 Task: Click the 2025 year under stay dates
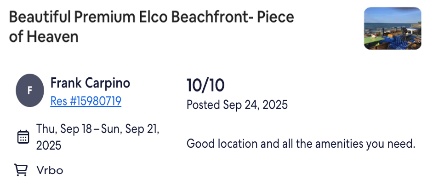pos(49,145)
